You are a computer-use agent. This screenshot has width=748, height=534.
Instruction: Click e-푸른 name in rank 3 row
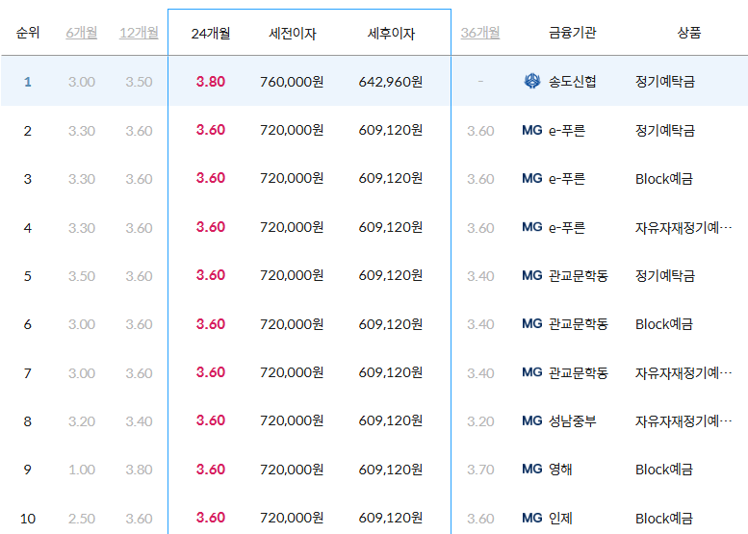(567, 179)
